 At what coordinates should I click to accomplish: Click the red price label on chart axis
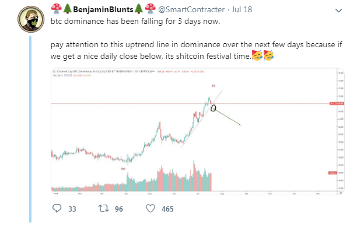[337, 103]
